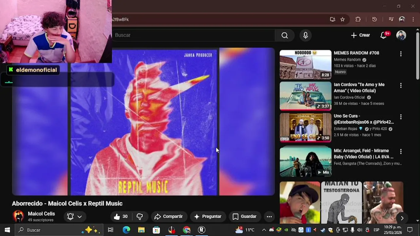The width and height of the screenshot is (420, 236).
Task: Open Windows action center notifications
Action: click(x=410, y=230)
